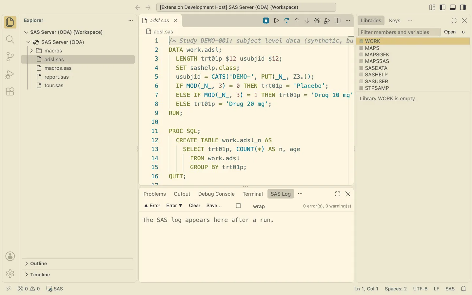Maximize the bottom panel size

click(338, 194)
